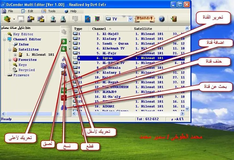Screen dimensions: 234x160
Task: Click the greyed-out icon atop the vertical toolbar
Action: 64,32
